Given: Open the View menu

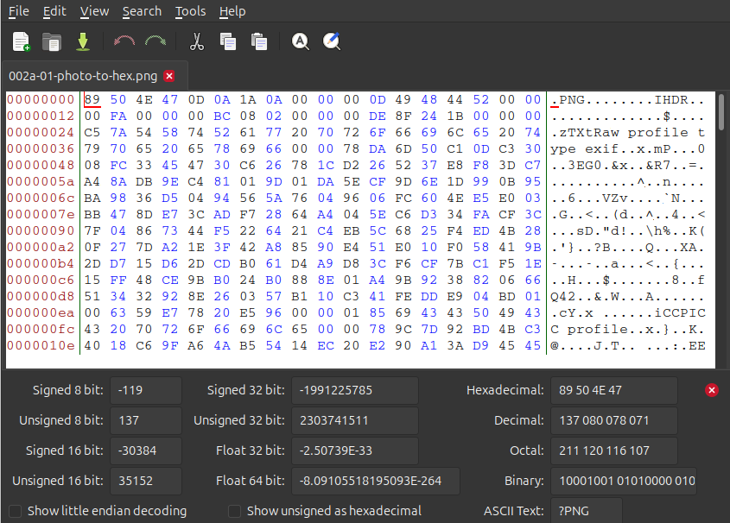Looking at the screenshot, I should pyautogui.click(x=94, y=11).
